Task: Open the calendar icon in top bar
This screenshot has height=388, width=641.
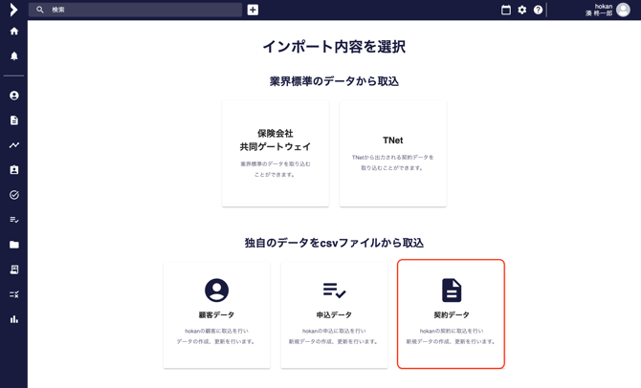Action: 506,10
